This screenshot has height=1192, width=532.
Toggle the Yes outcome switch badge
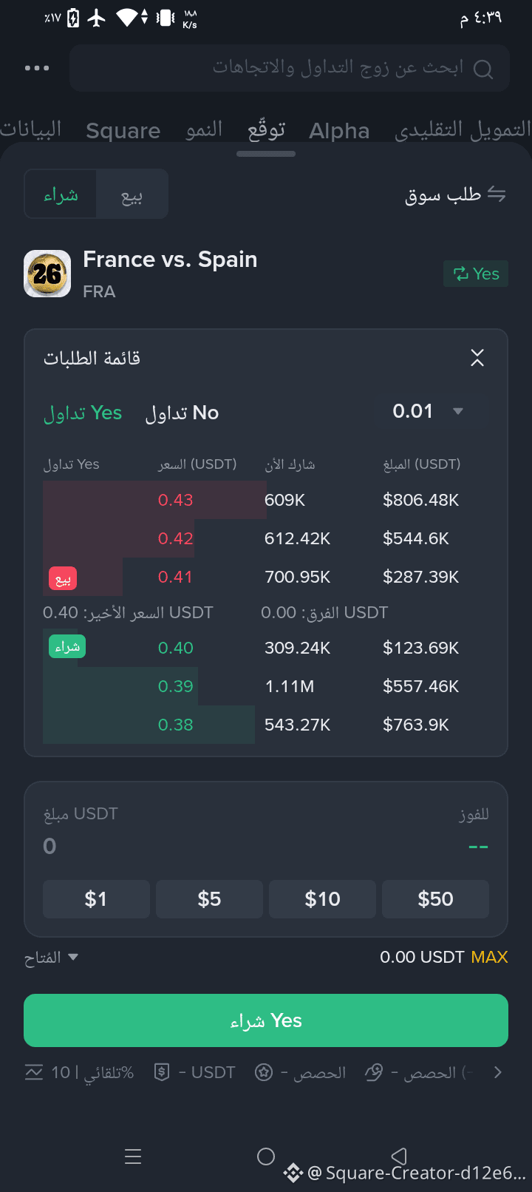[x=476, y=274]
